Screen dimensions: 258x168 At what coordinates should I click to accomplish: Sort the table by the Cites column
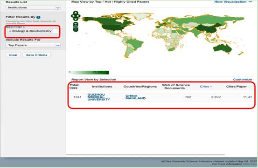click(x=206, y=87)
